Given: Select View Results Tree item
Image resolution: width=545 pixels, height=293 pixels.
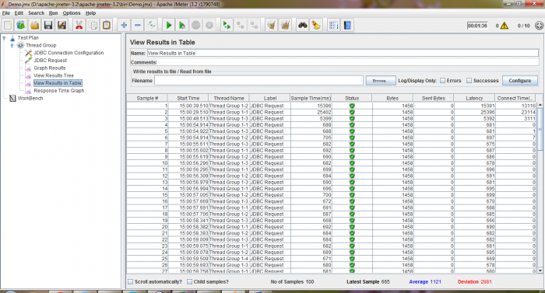Looking at the screenshot, I should coord(54,75).
